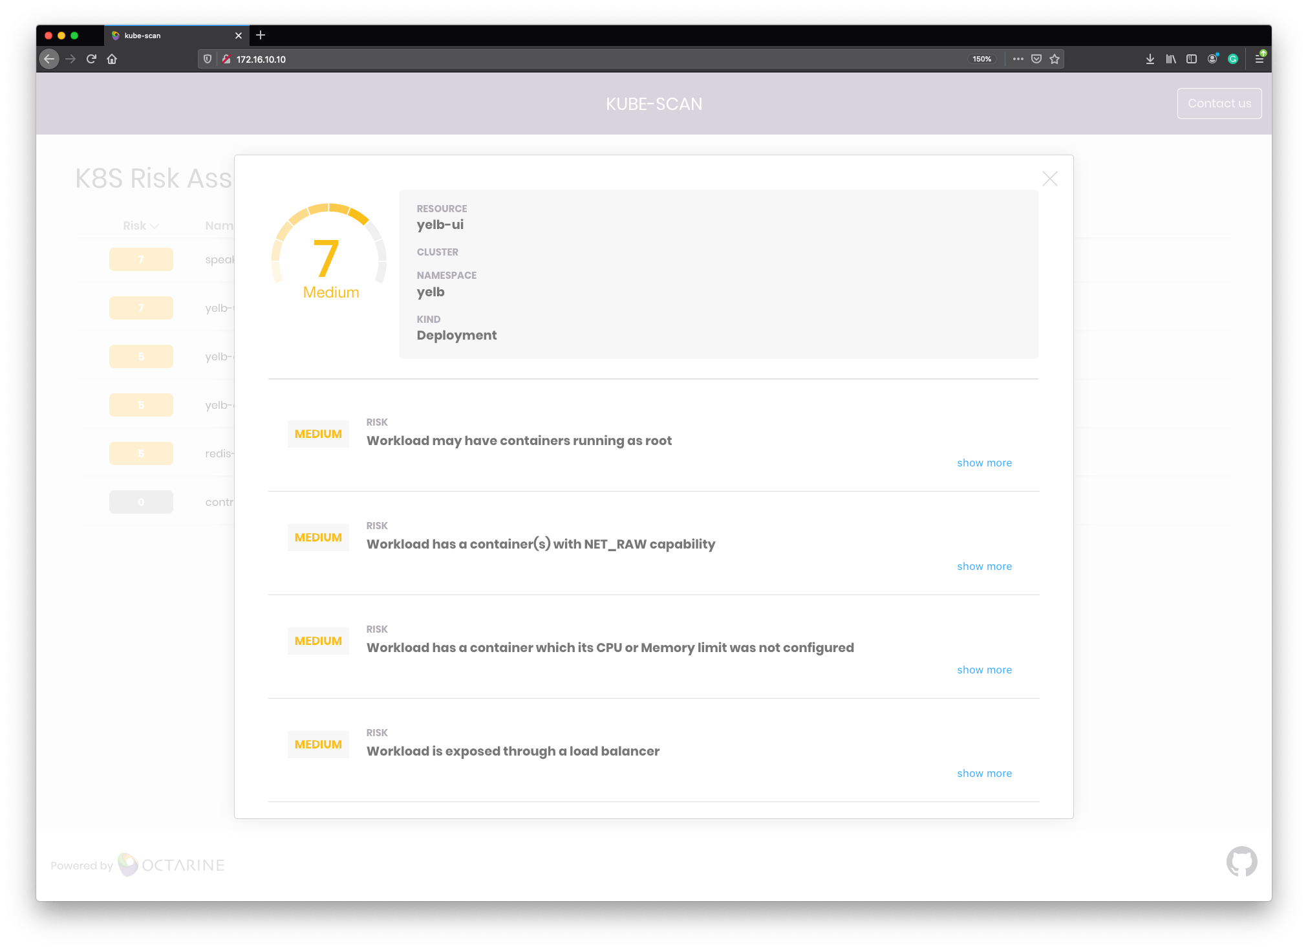Open a new browser tab
This screenshot has width=1308, height=949.
tap(261, 35)
